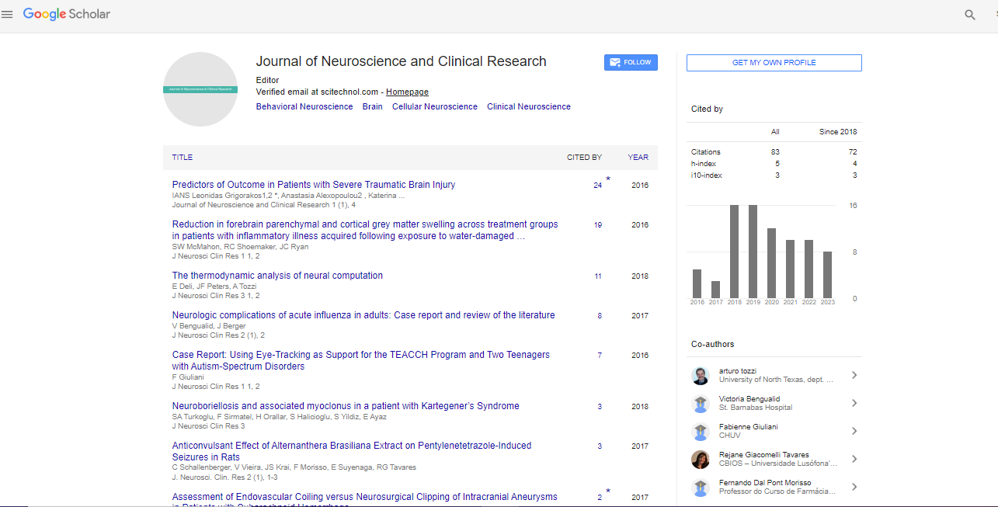Select Cellular Neuroscience interest tag
This screenshot has height=507, width=998.
point(435,107)
